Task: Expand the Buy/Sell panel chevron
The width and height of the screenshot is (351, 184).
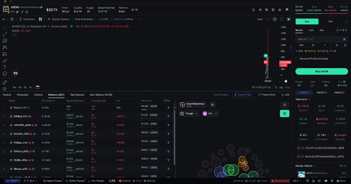Action: click(x=346, y=21)
